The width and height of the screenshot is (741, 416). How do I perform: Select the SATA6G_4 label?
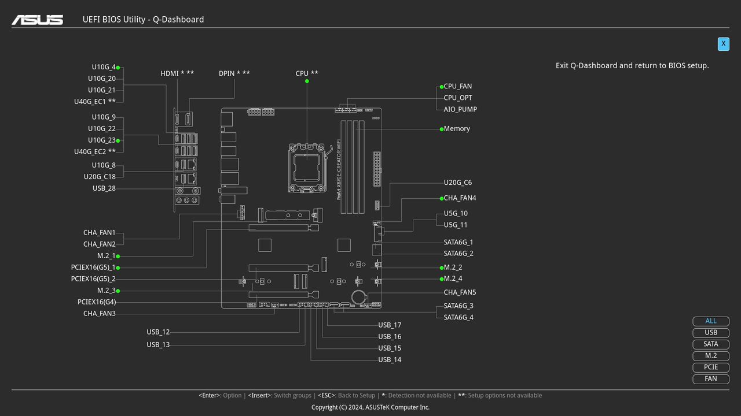(458, 317)
